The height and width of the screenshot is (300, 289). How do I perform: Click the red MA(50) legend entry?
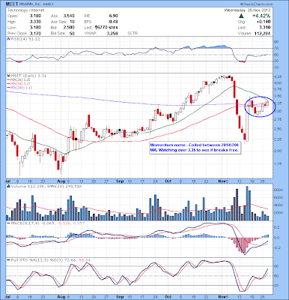pyautogui.click(x=19, y=83)
